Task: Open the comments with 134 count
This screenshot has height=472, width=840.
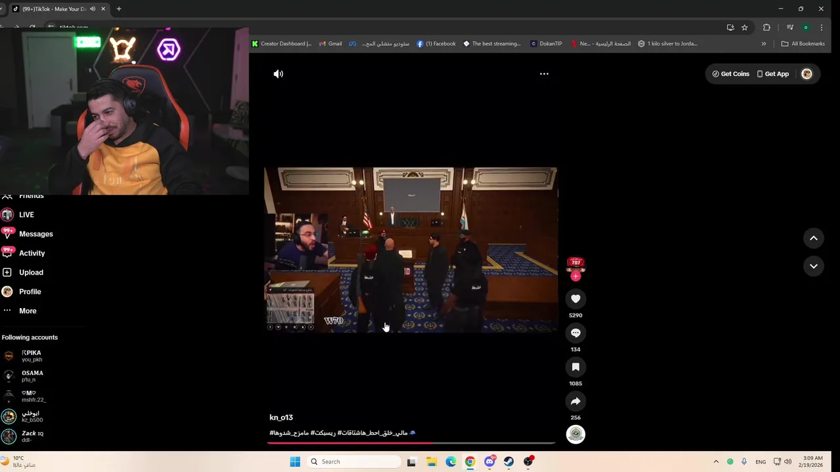Action: pos(576,333)
